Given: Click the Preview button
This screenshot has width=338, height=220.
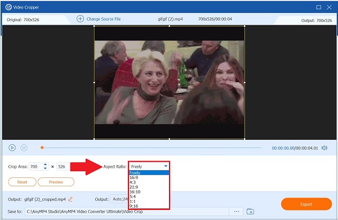Looking at the screenshot, I should [x=56, y=182].
